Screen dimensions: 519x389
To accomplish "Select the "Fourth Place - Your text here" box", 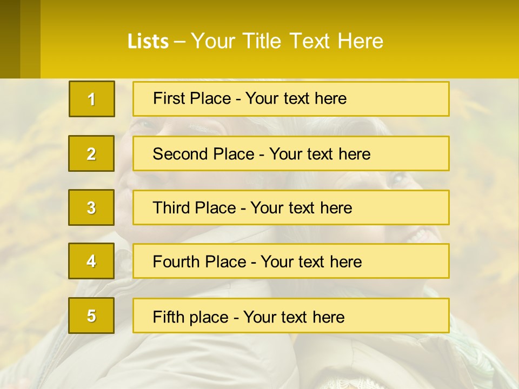I will click(x=291, y=261).
